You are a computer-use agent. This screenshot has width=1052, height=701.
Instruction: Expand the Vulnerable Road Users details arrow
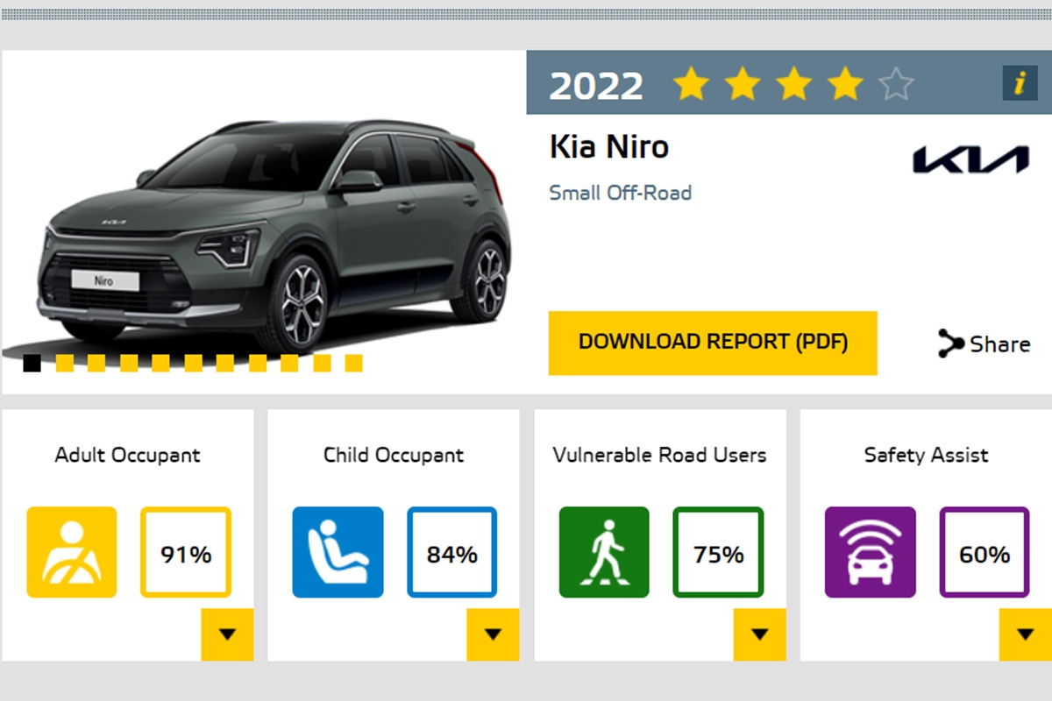759,634
